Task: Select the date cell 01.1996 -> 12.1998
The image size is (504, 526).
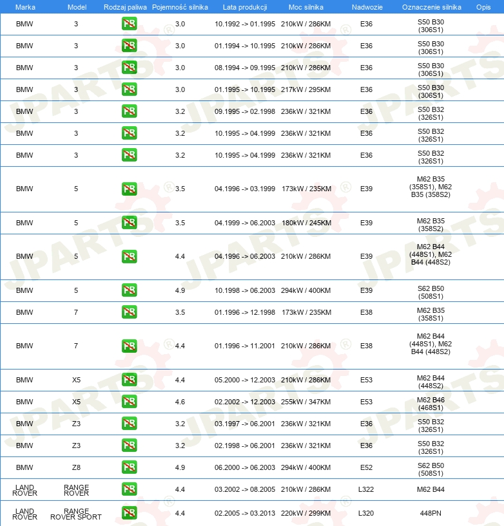Action: [x=245, y=312]
